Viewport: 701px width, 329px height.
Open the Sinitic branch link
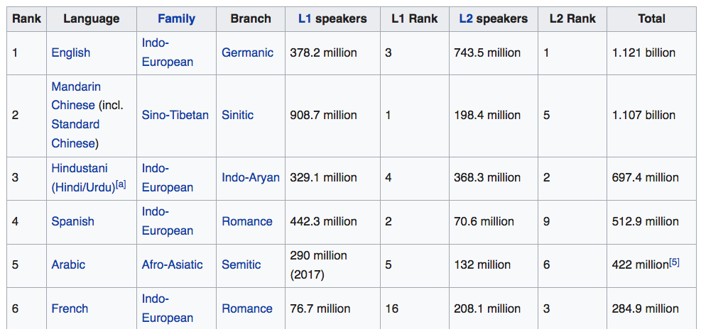coord(237,115)
